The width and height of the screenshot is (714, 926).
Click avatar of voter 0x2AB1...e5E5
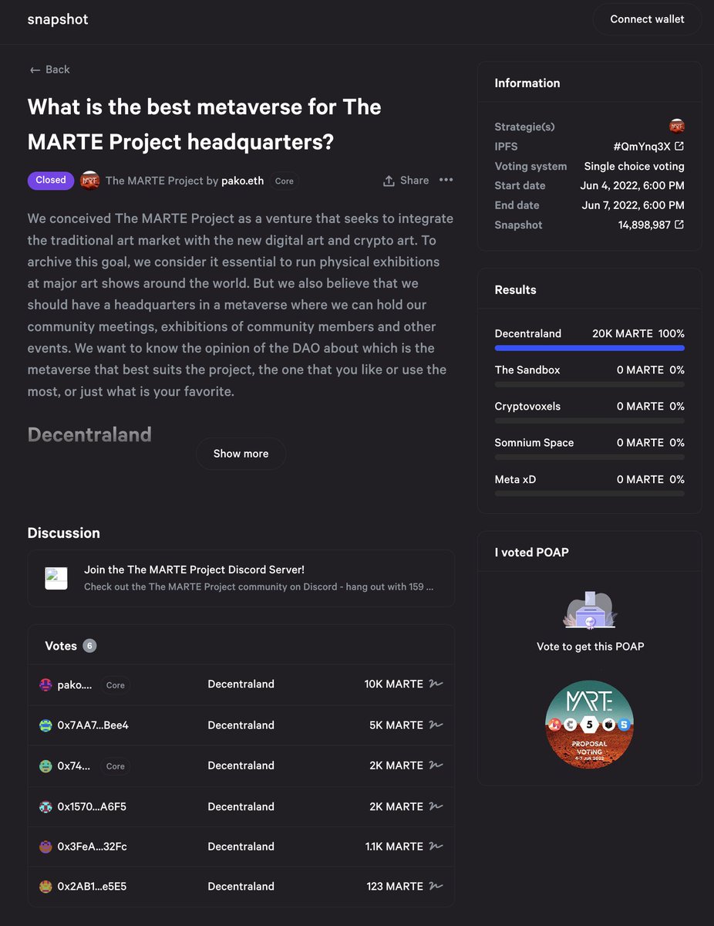[x=45, y=887]
